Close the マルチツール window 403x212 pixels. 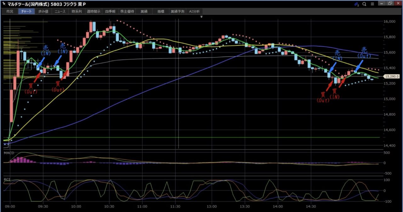coord(398,4)
